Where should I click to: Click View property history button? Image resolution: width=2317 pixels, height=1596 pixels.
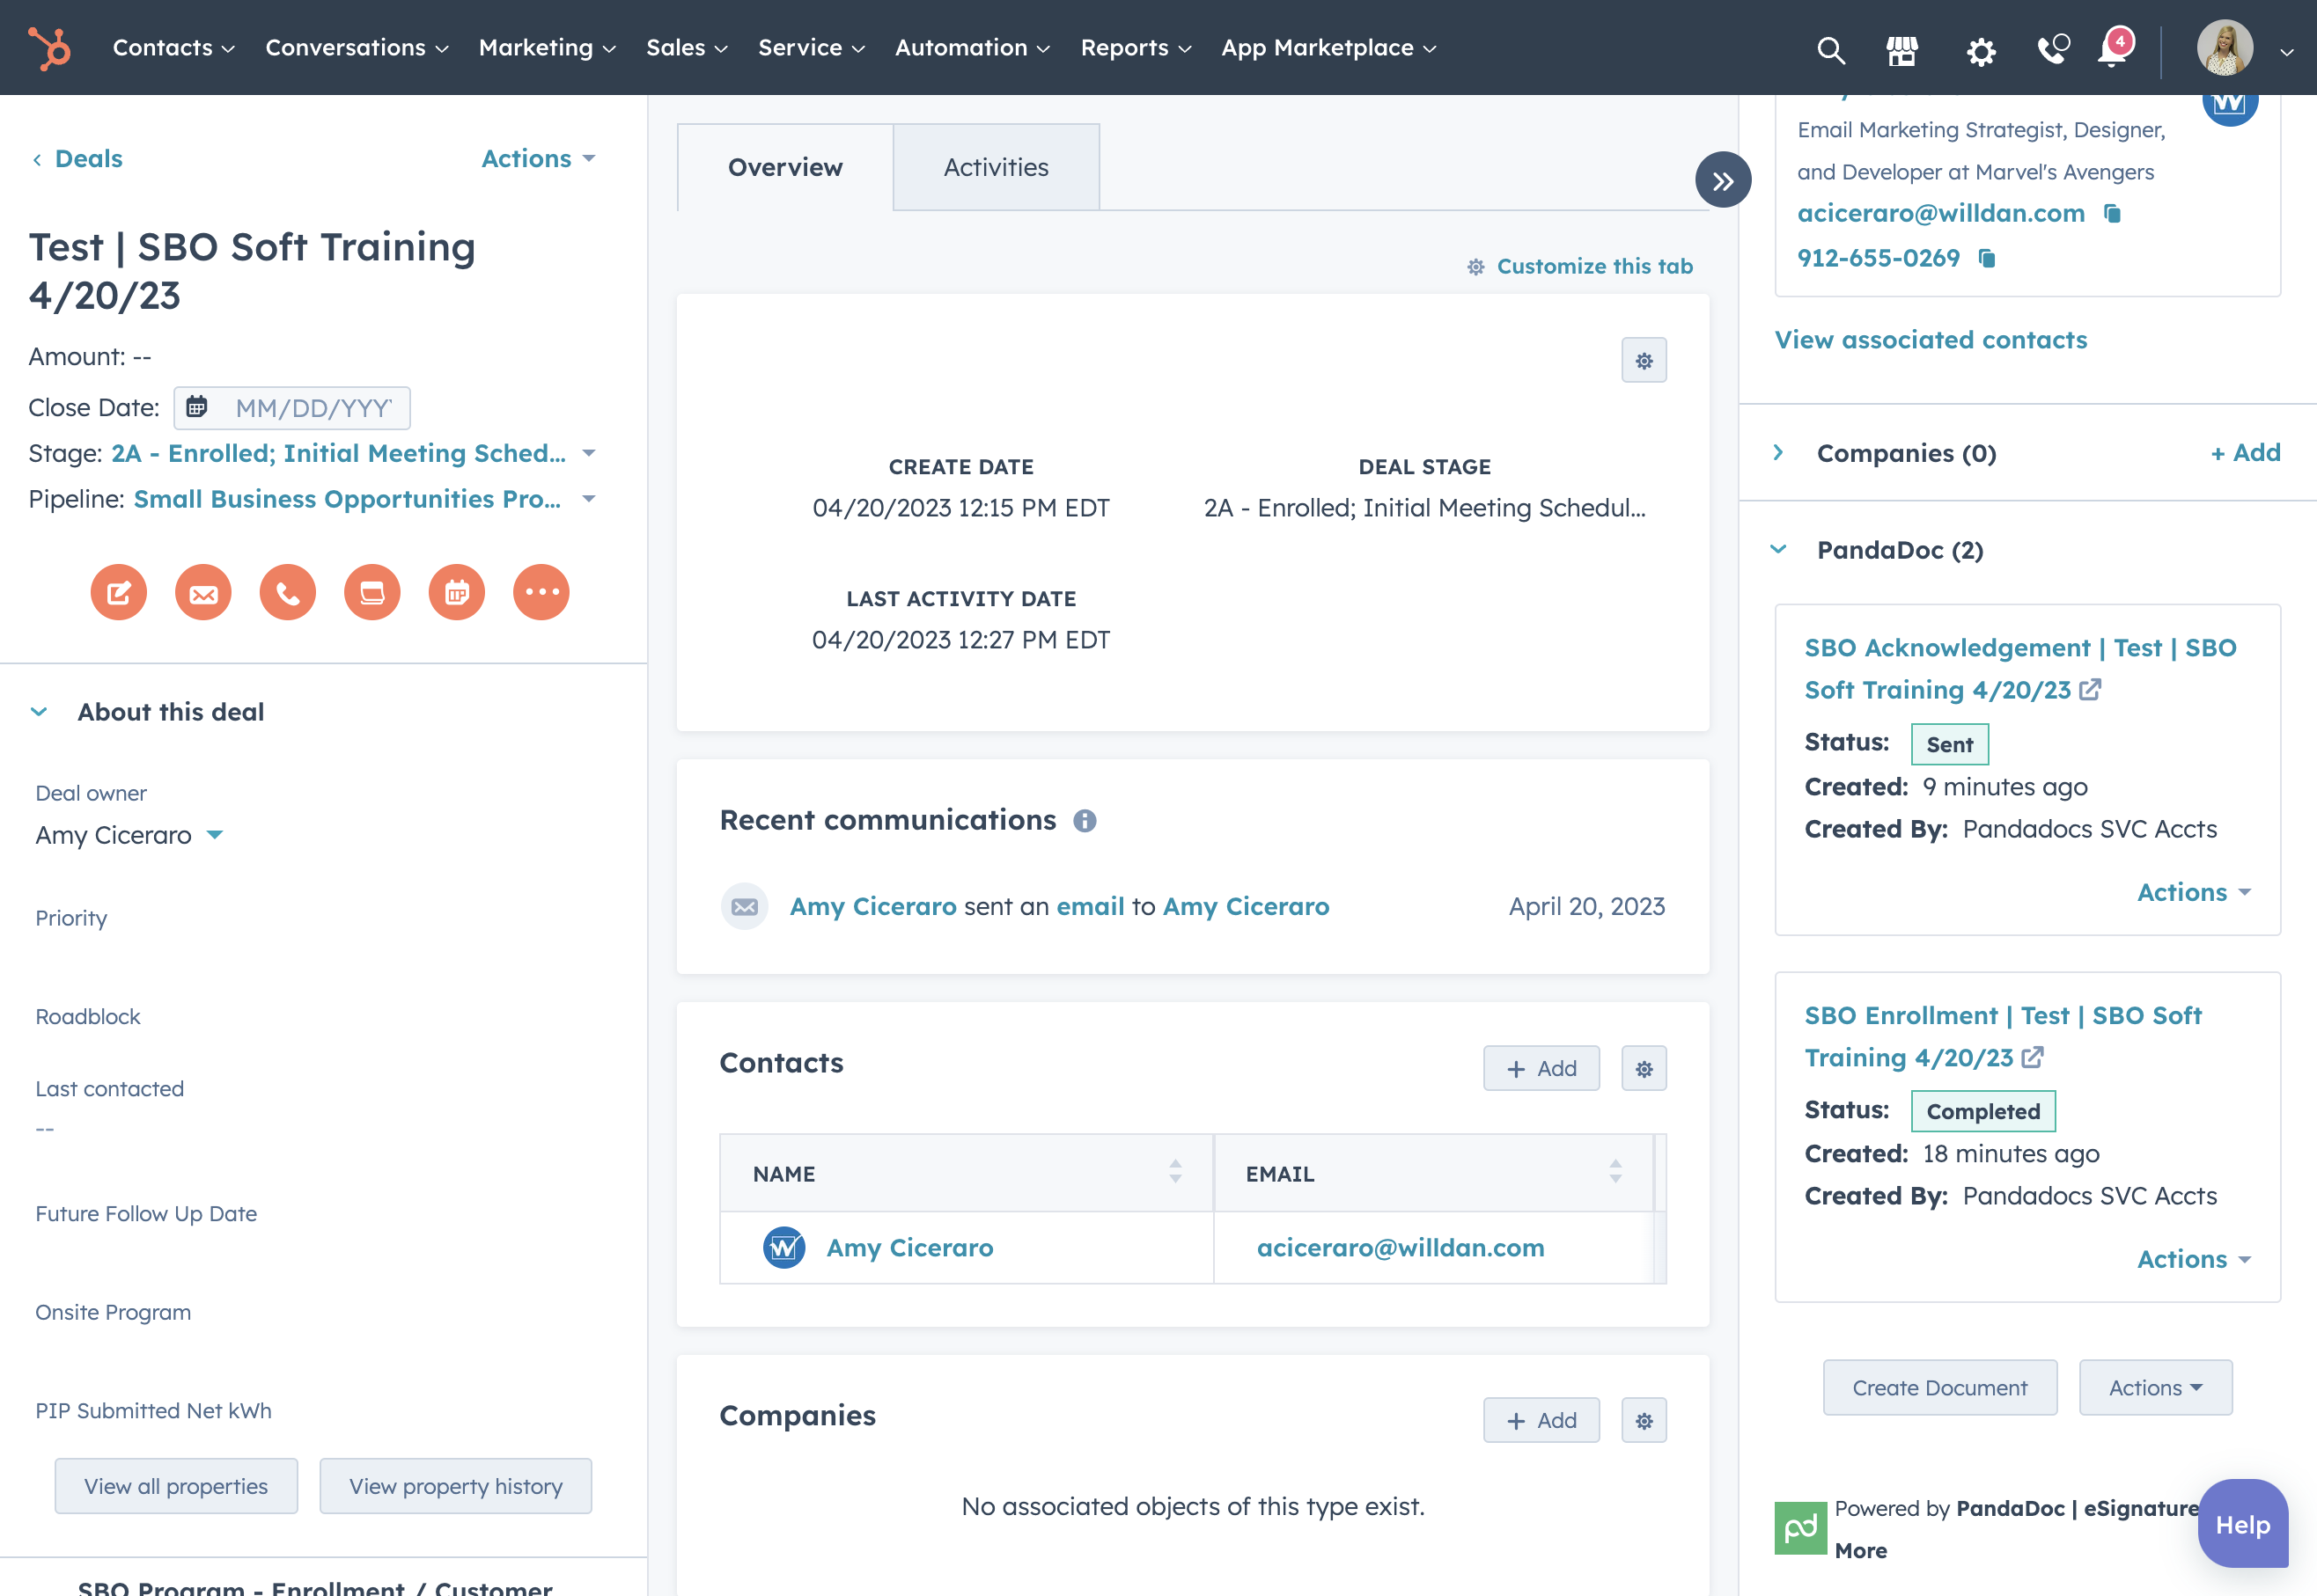point(456,1487)
